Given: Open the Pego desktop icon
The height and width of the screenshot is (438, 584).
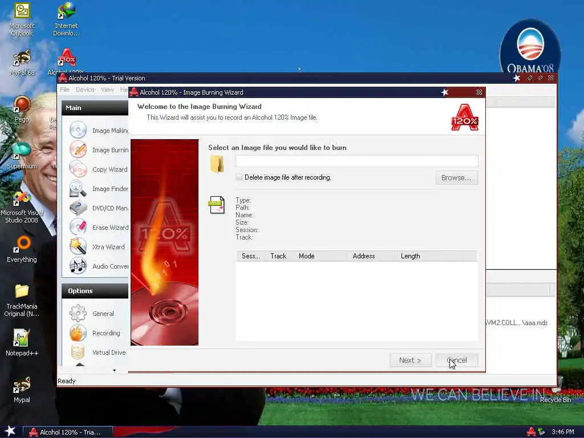Looking at the screenshot, I should tap(22, 104).
